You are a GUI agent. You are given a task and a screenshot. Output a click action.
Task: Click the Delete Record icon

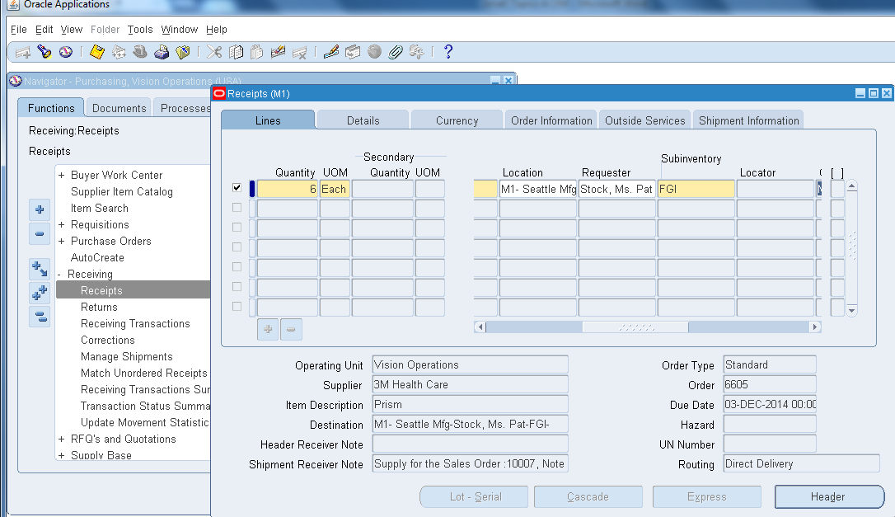(300, 53)
